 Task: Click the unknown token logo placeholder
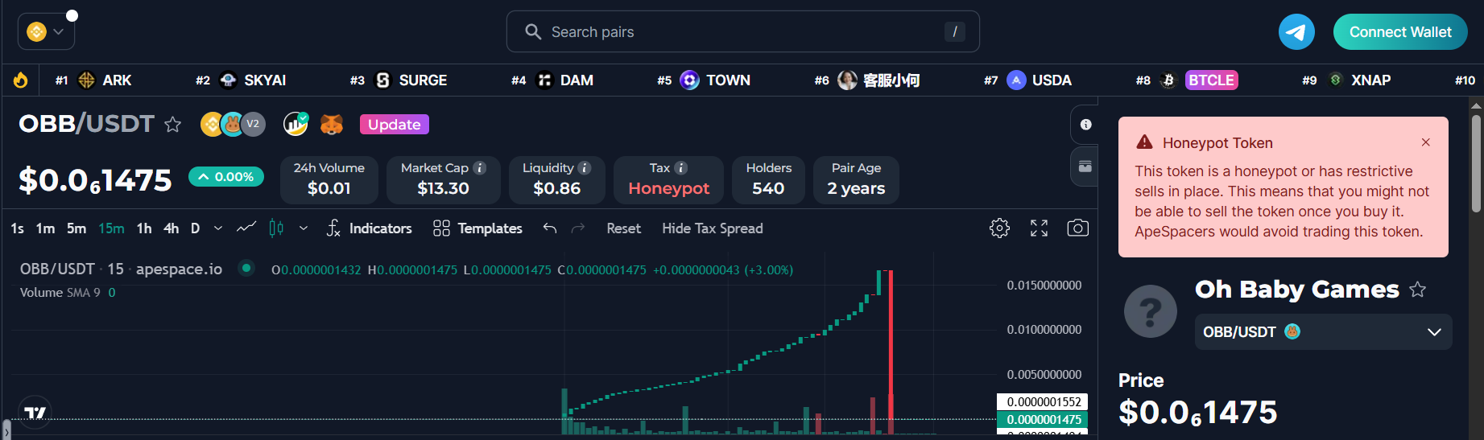coord(1151,311)
